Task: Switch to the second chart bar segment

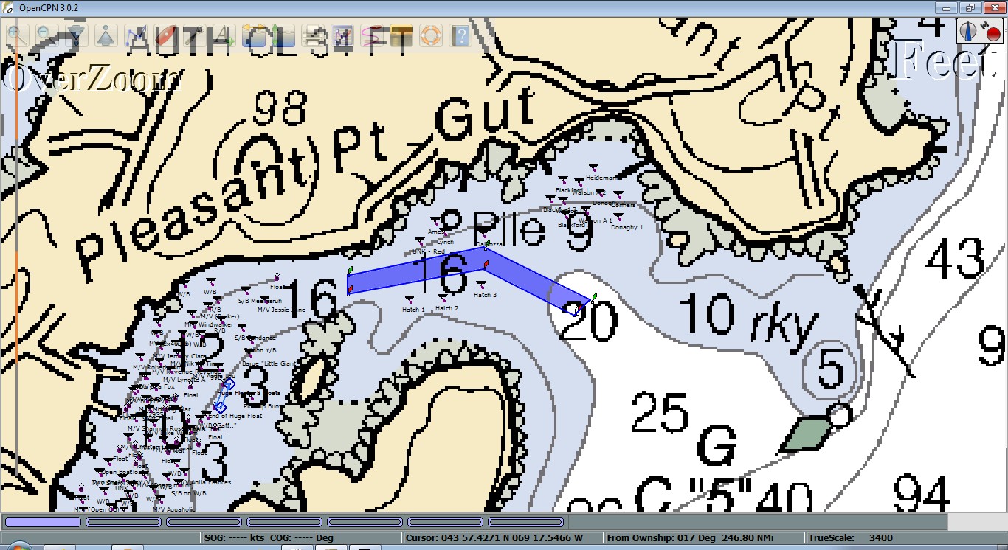Action: [x=123, y=522]
